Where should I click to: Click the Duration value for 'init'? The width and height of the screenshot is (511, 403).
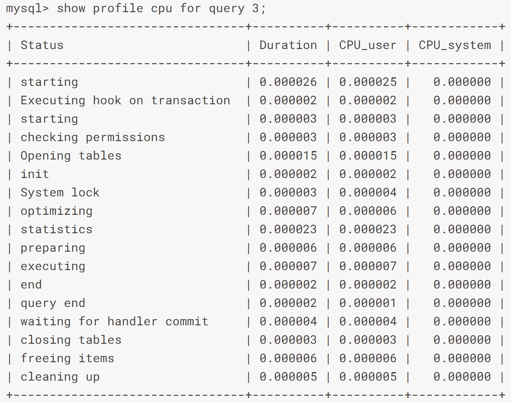(288, 174)
